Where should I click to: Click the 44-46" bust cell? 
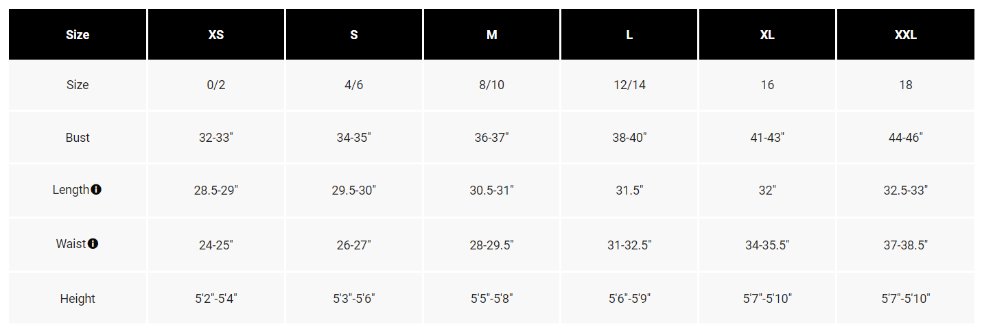tap(906, 138)
